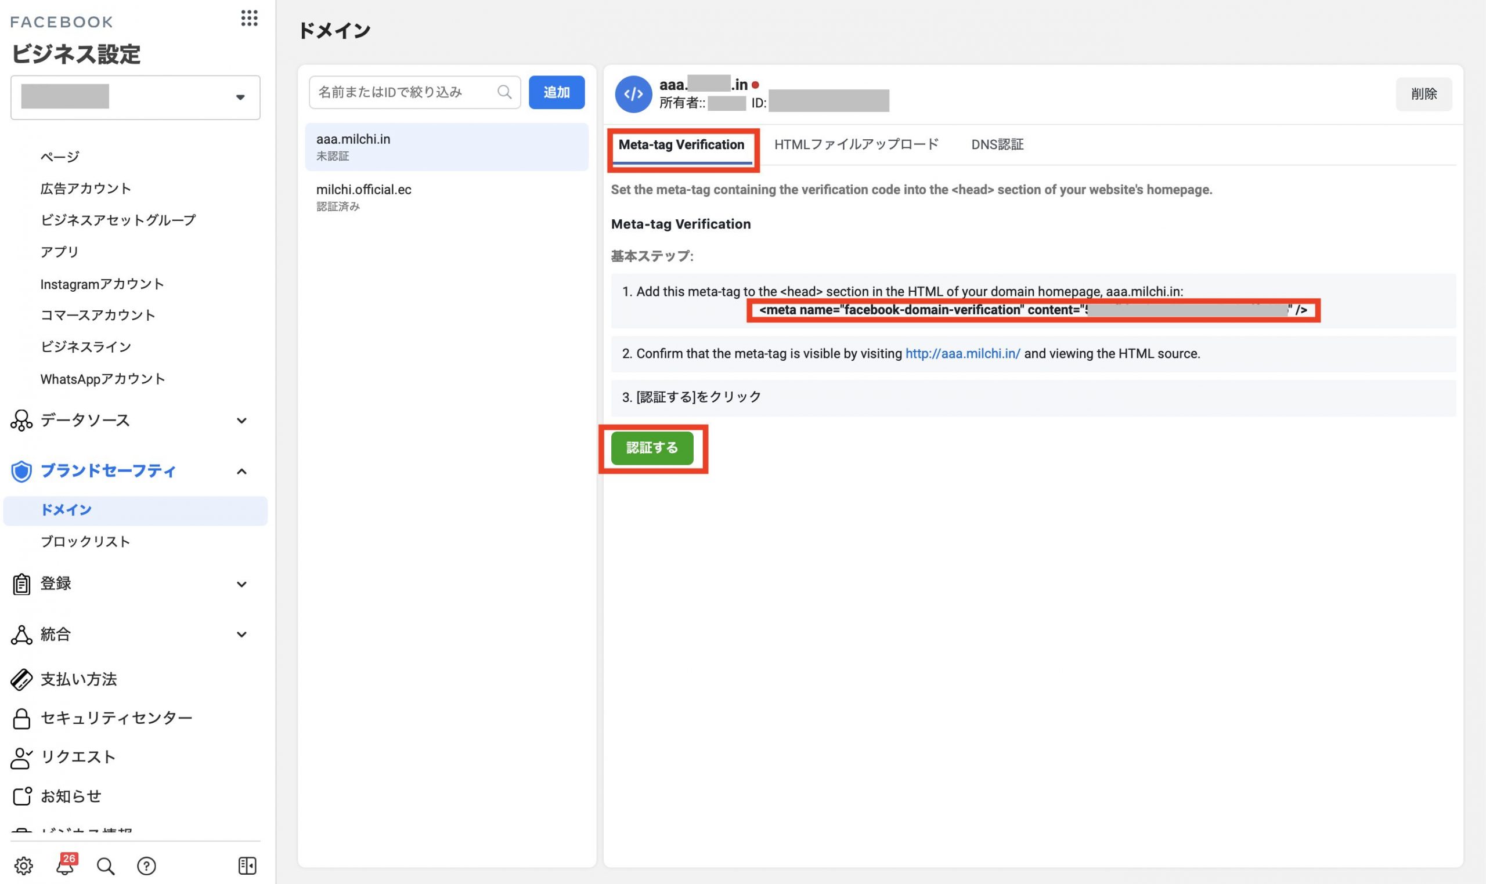Image resolution: width=1486 pixels, height=884 pixels.
Task: Open ページ in sidebar
Action: tap(60, 157)
